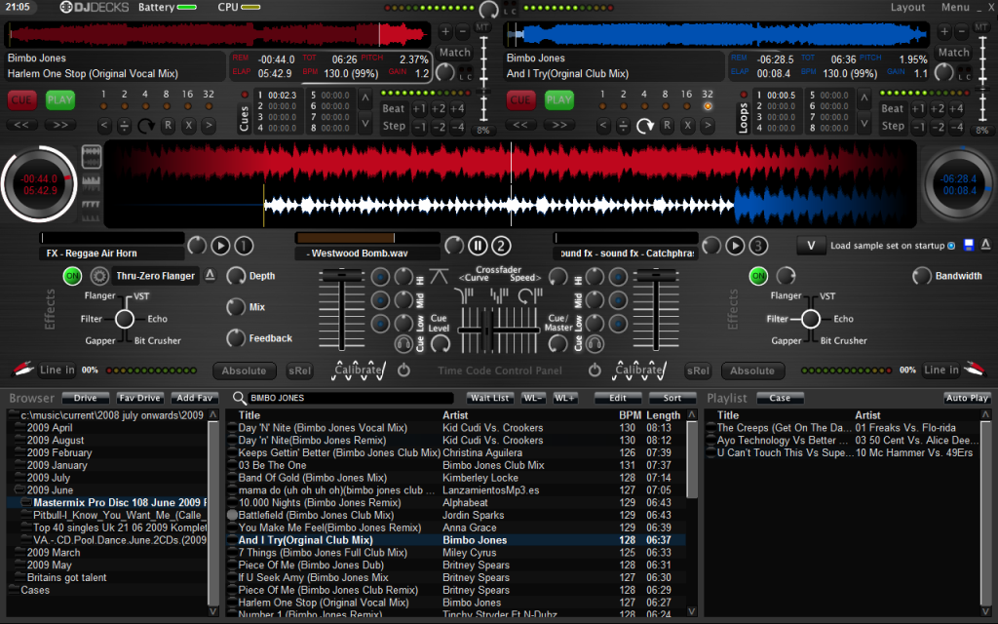Select the stacked waveform view icon
This screenshot has width=998, height=624.
91,157
